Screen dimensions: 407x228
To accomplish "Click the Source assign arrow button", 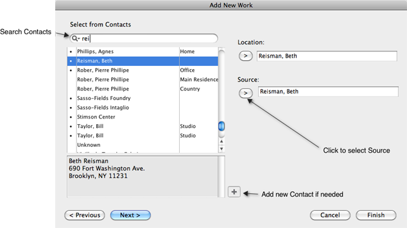I will (246, 93).
